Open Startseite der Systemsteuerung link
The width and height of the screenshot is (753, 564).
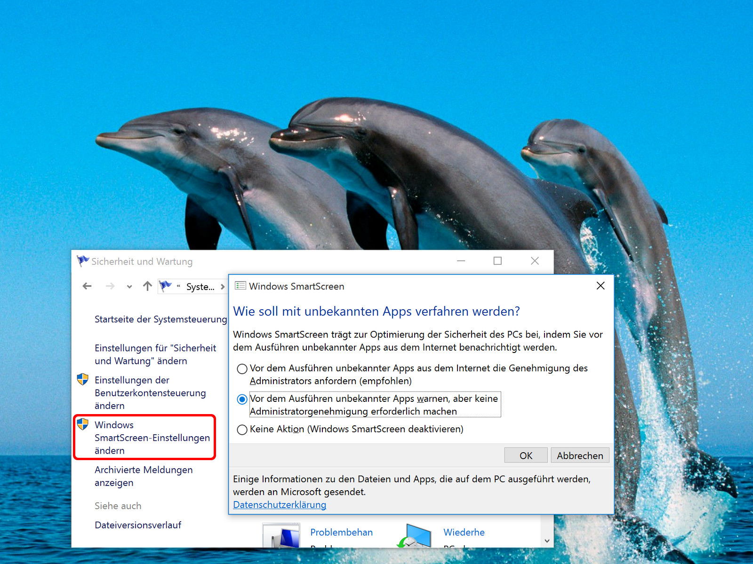(160, 319)
